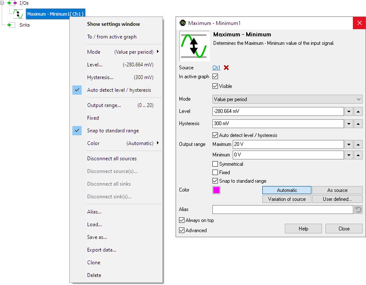Toggle the Visible checkbox
The image size is (366, 285).
215,86
